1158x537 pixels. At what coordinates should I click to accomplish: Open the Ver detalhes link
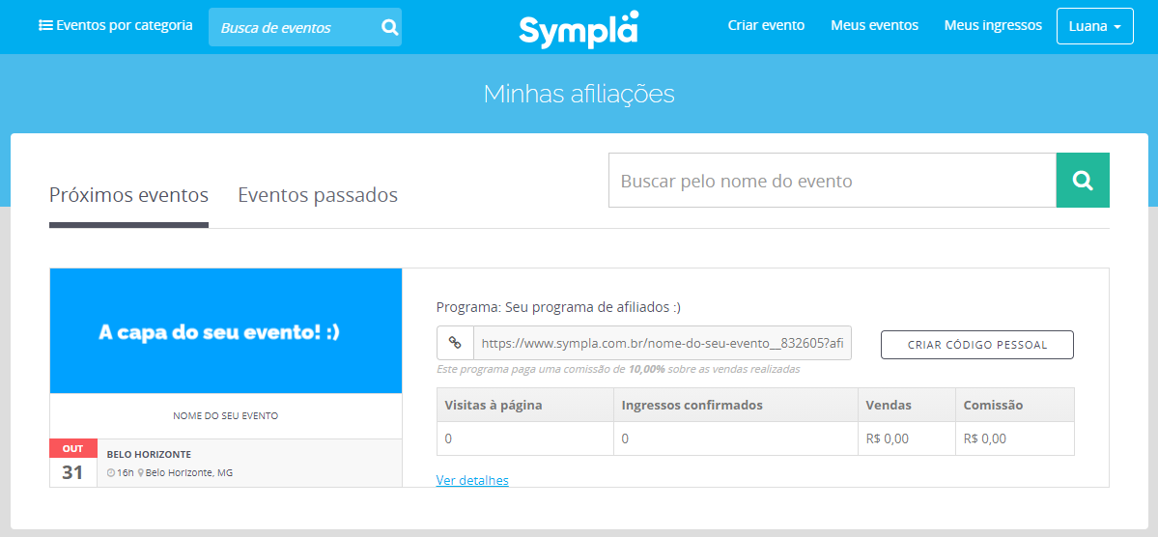472,480
